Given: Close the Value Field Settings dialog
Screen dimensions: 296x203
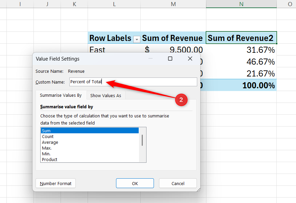Looking at the screenshot, I should coord(190,59).
